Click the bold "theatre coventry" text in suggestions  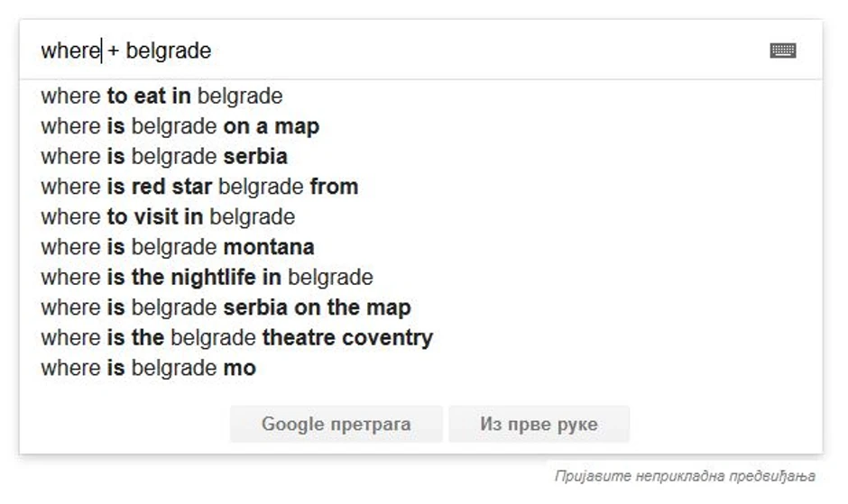(347, 338)
